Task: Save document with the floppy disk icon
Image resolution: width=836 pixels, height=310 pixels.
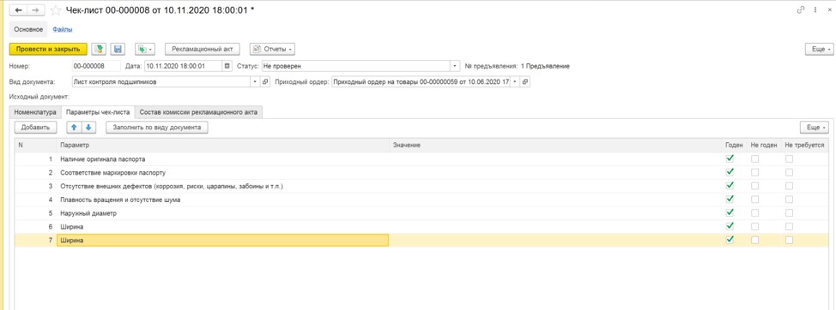Action: coord(118,49)
